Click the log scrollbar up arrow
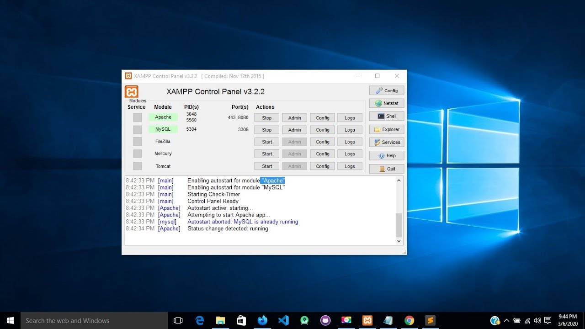The image size is (585, 329). [x=399, y=180]
